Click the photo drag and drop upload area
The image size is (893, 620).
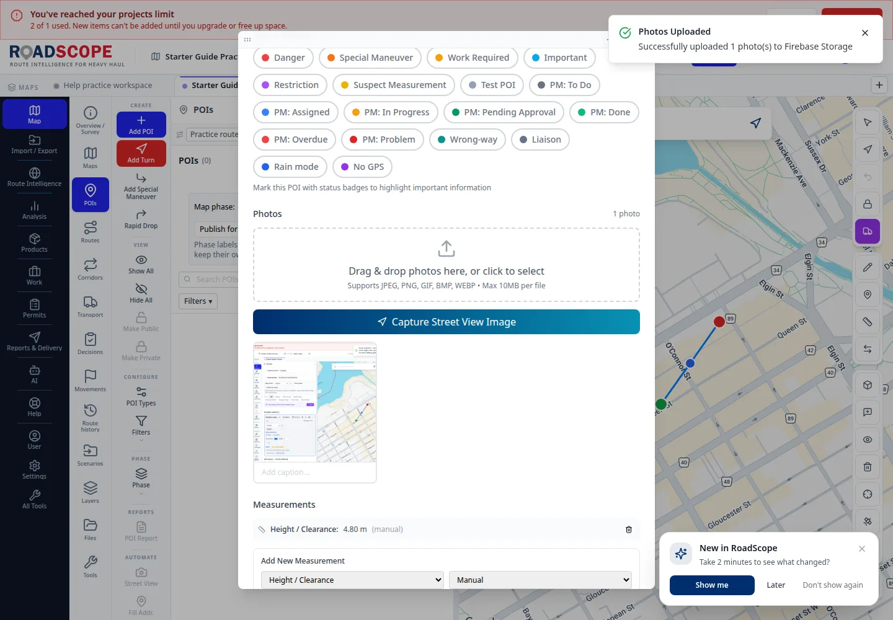coord(446,265)
